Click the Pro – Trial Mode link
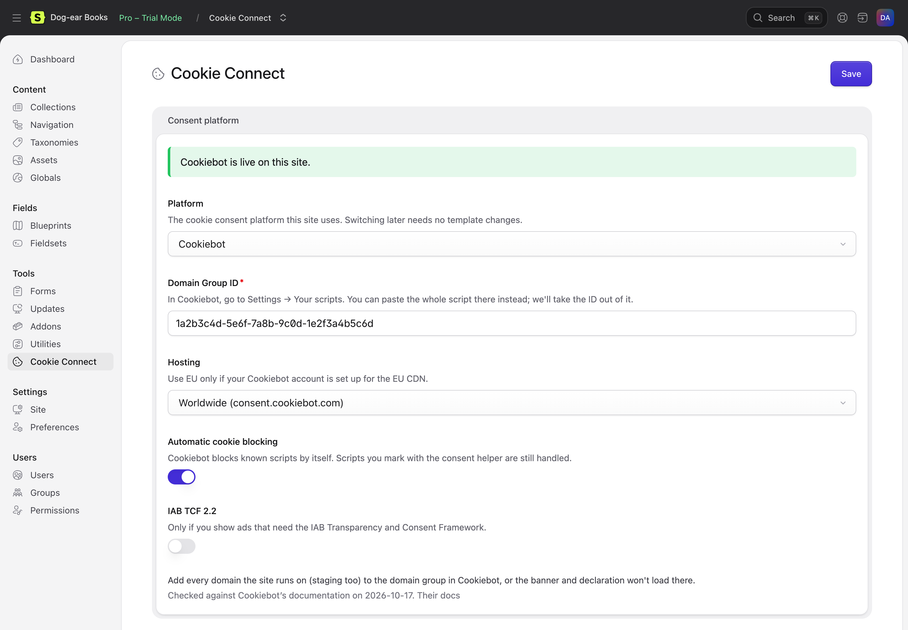This screenshot has height=630, width=908. (x=150, y=18)
